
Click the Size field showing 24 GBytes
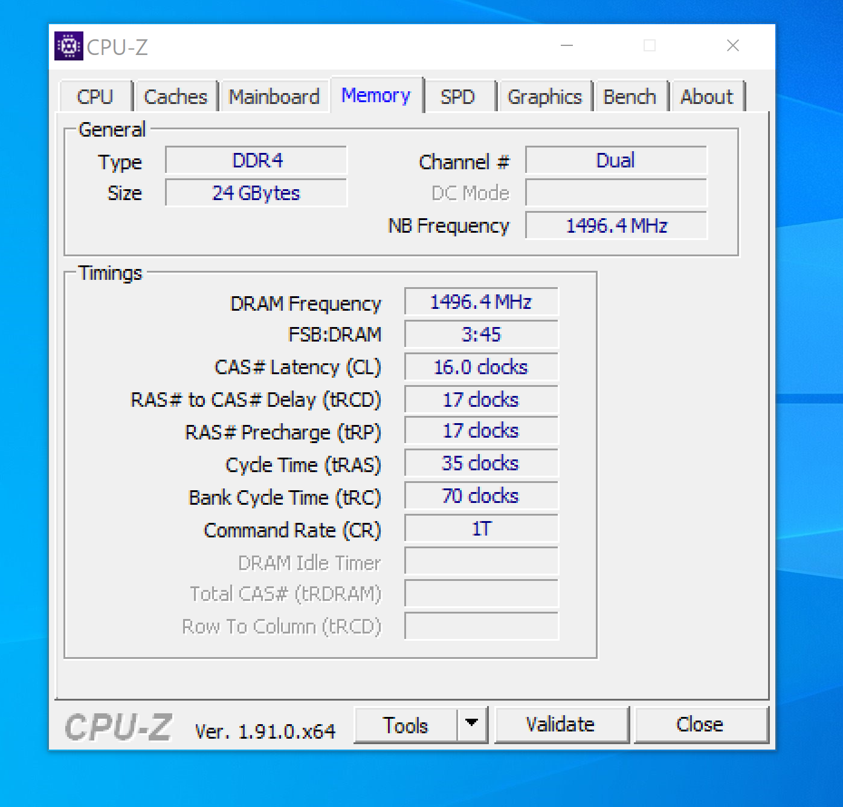pos(256,193)
